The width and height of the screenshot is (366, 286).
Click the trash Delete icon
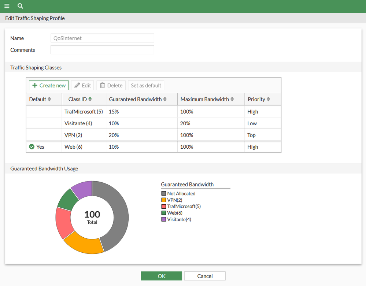(103, 85)
